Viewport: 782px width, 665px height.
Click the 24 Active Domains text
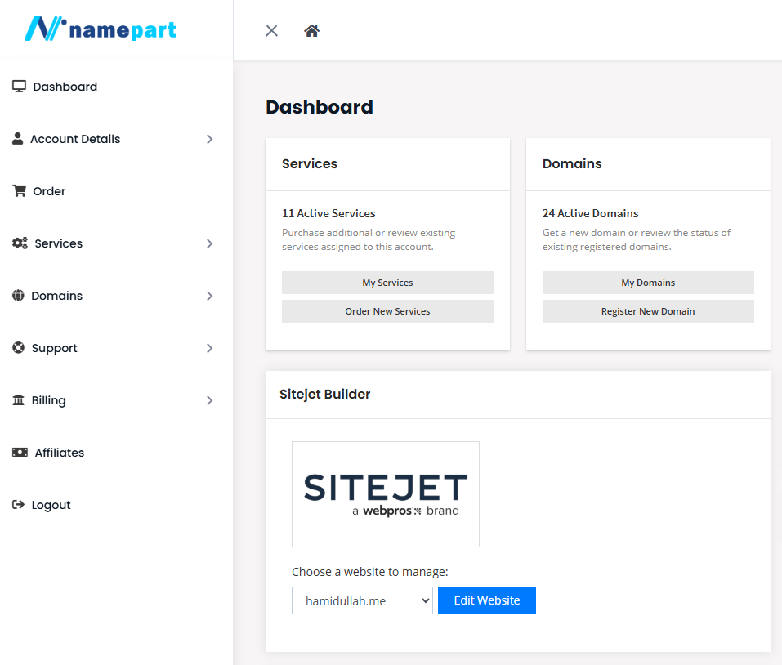coord(591,213)
